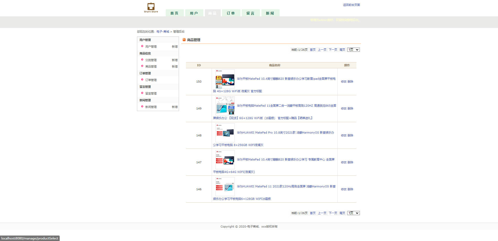Open product 146 MatePad 11 2021 name link
Viewport: 498px width, 241px height.
pyautogui.click(x=286, y=186)
